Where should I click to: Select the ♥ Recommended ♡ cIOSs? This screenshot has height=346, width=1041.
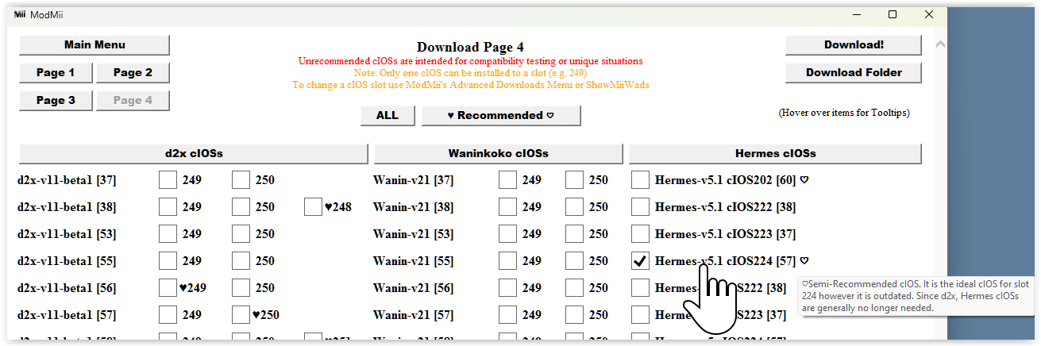tap(501, 116)
